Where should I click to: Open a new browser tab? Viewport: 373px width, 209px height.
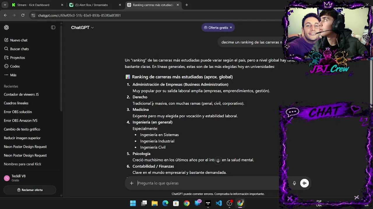186,5
